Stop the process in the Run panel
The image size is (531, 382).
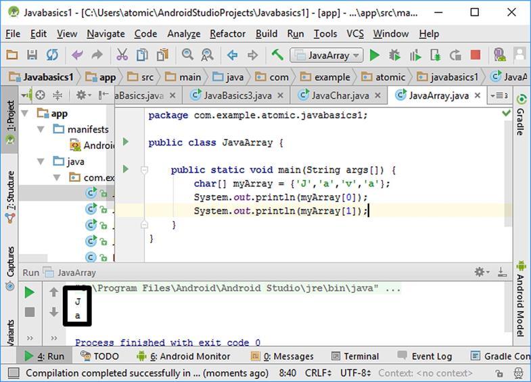click(x=30, y=312)
